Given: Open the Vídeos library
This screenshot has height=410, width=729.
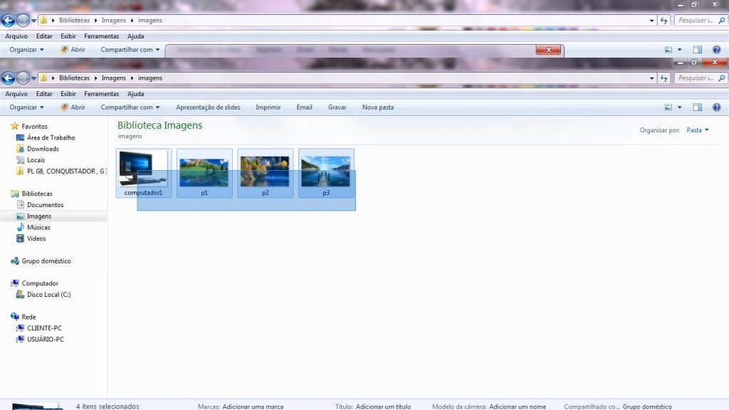Looking at the screenshot, I should click(36, 238).
